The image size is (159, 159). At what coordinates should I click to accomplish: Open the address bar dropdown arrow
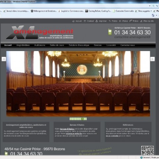pyautogui.click(x=150, y=6)
